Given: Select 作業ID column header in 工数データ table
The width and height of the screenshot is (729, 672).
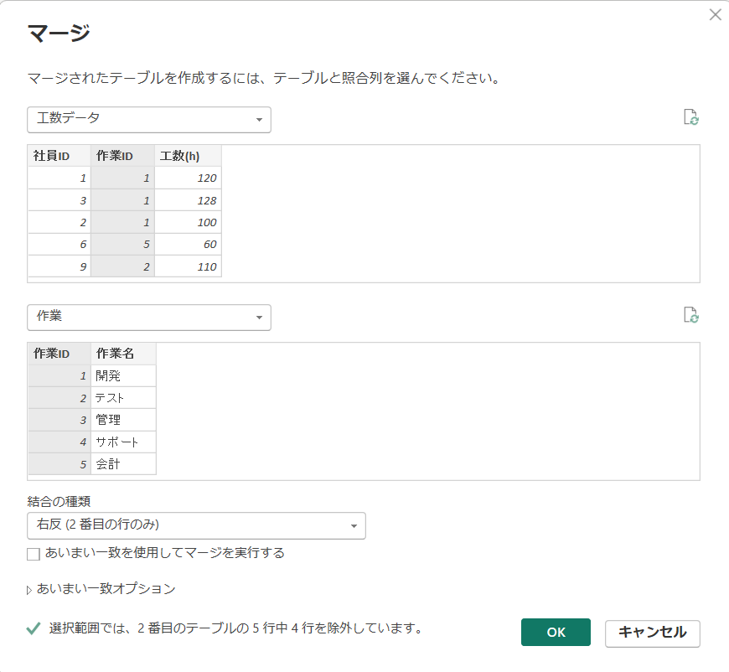Looking at the screenshot, I should click(x=122, y=156).
